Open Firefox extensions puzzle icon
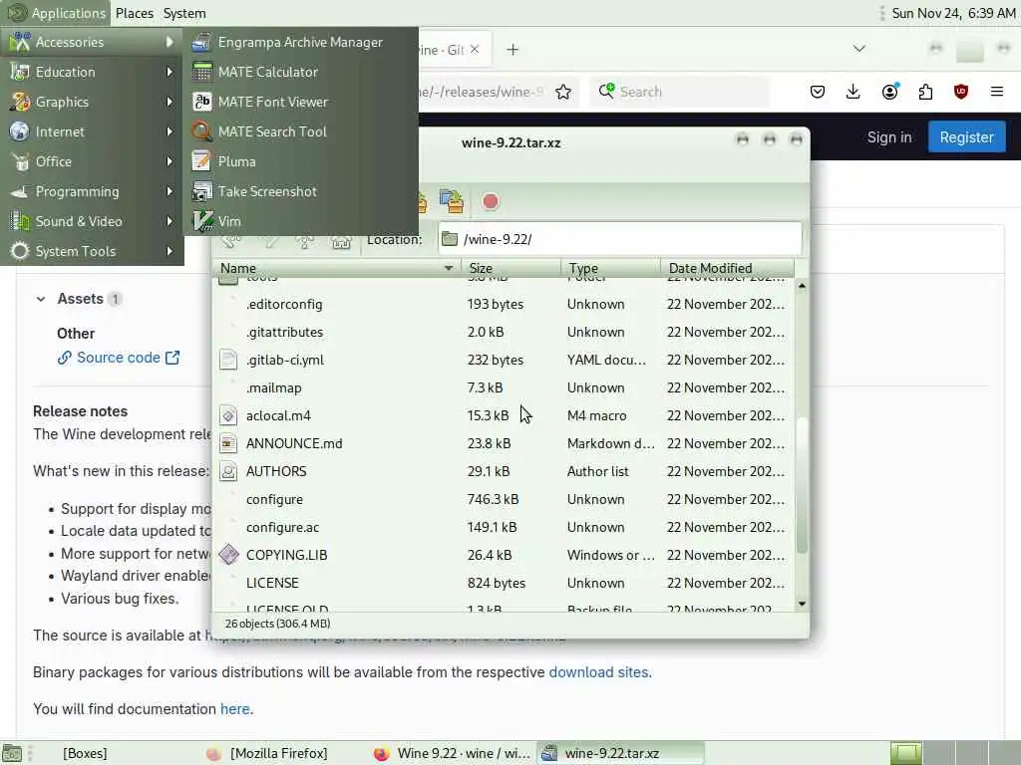 pos(925,92)
